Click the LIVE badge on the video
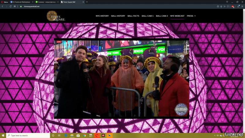The height and width of the screenshot is (138, 245). (59, 42)
